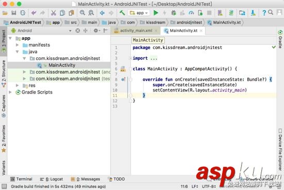Click the src breadcrumb
The image size is (284, 190).
[71, 23]
